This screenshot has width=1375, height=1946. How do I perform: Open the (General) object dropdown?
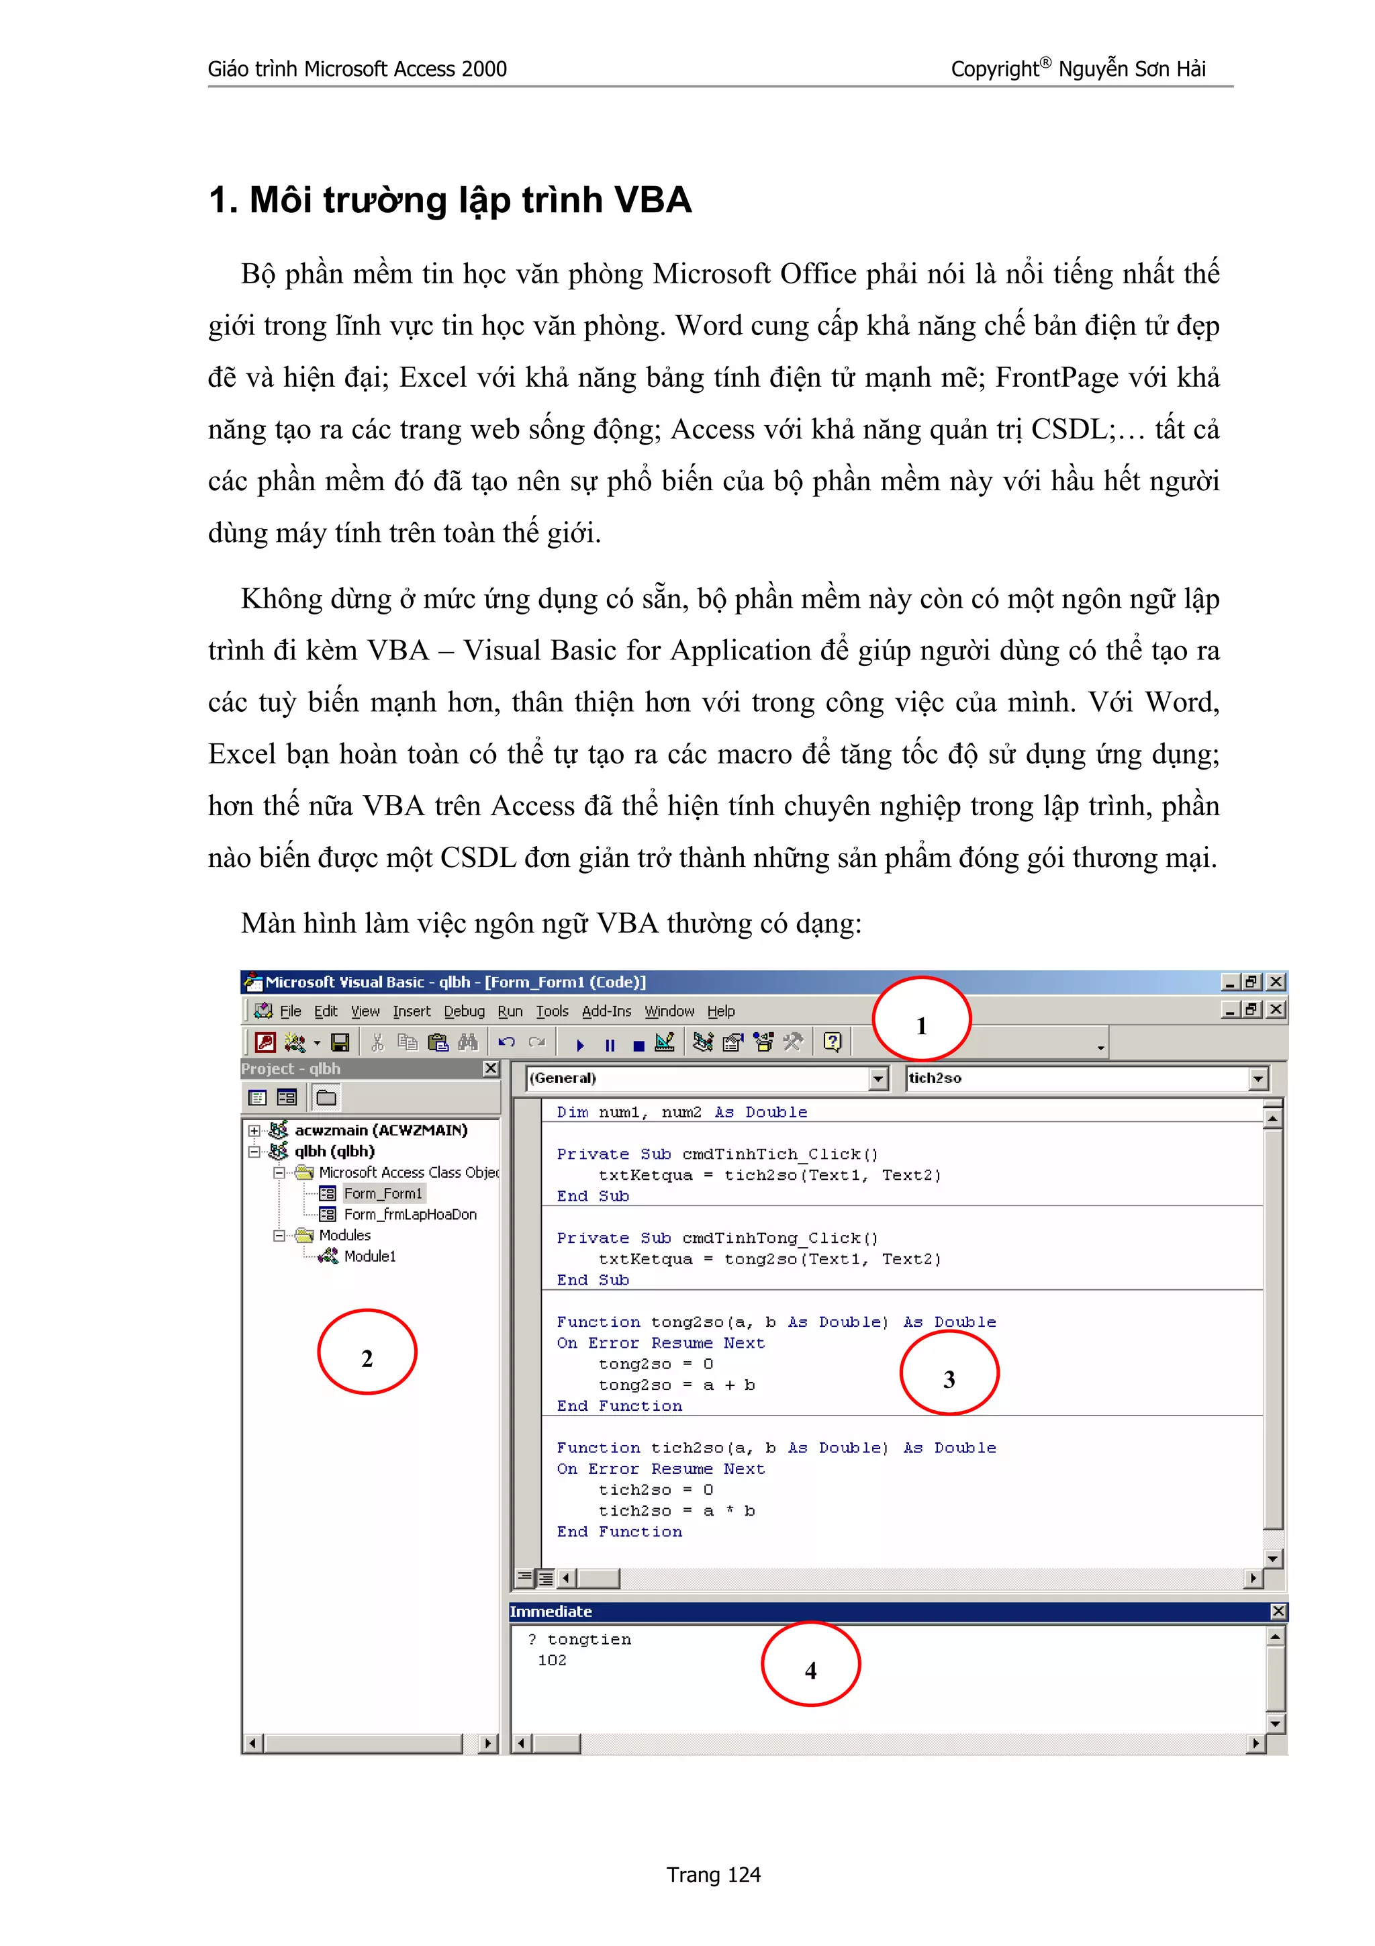(879, 1078)
